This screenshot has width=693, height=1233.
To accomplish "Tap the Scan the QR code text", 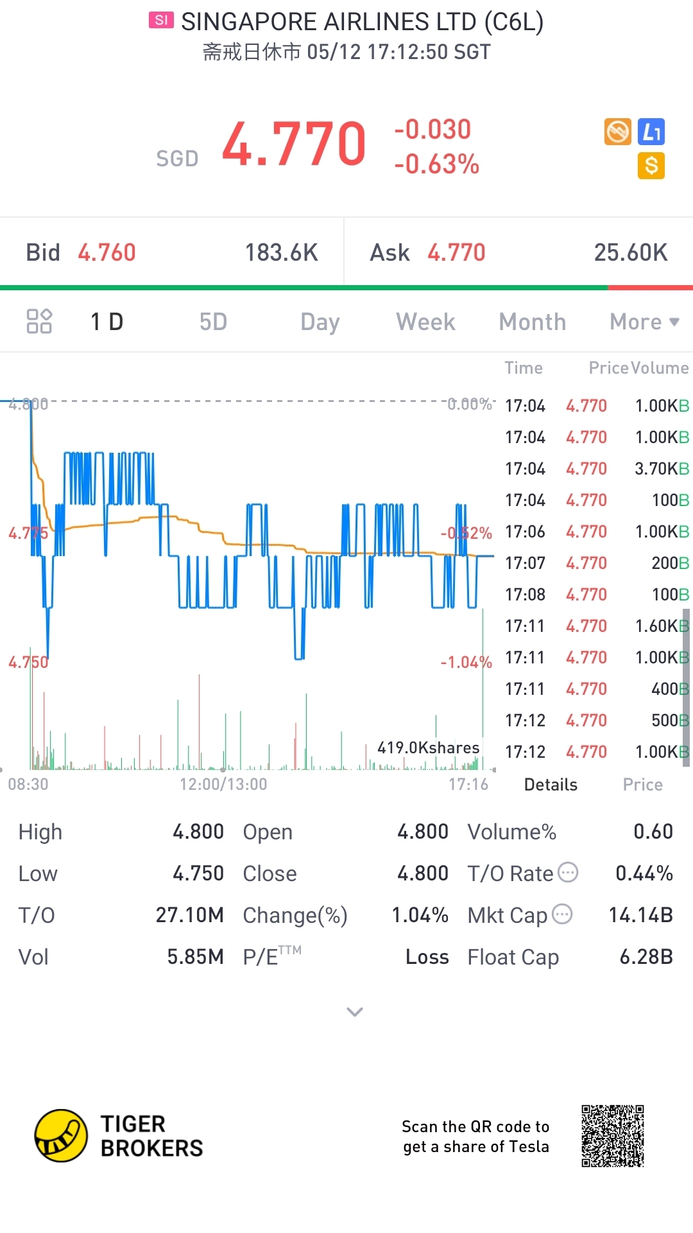I will point(475,1137).
